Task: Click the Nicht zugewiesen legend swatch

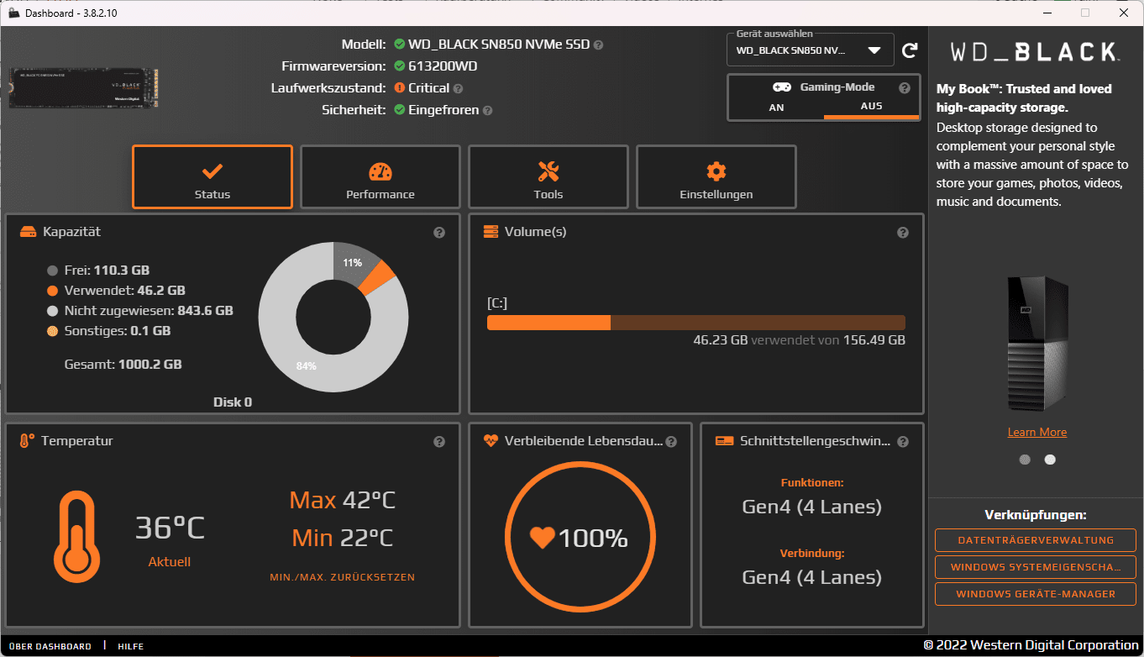Action: 52,311
